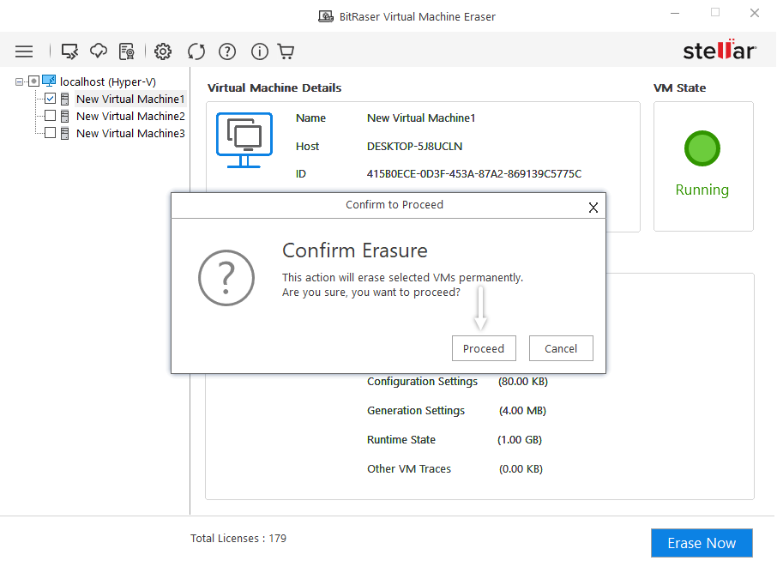Viewport: 777px width, 567px height.
Task: Open settings gear icon
Action: pyautogui.click(x=163, y=51)
